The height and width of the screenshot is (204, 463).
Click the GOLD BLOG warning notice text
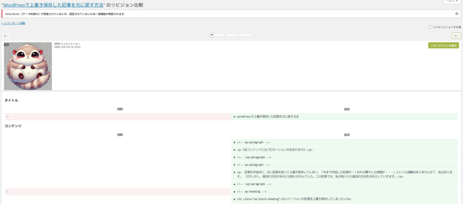pos(65,14)
